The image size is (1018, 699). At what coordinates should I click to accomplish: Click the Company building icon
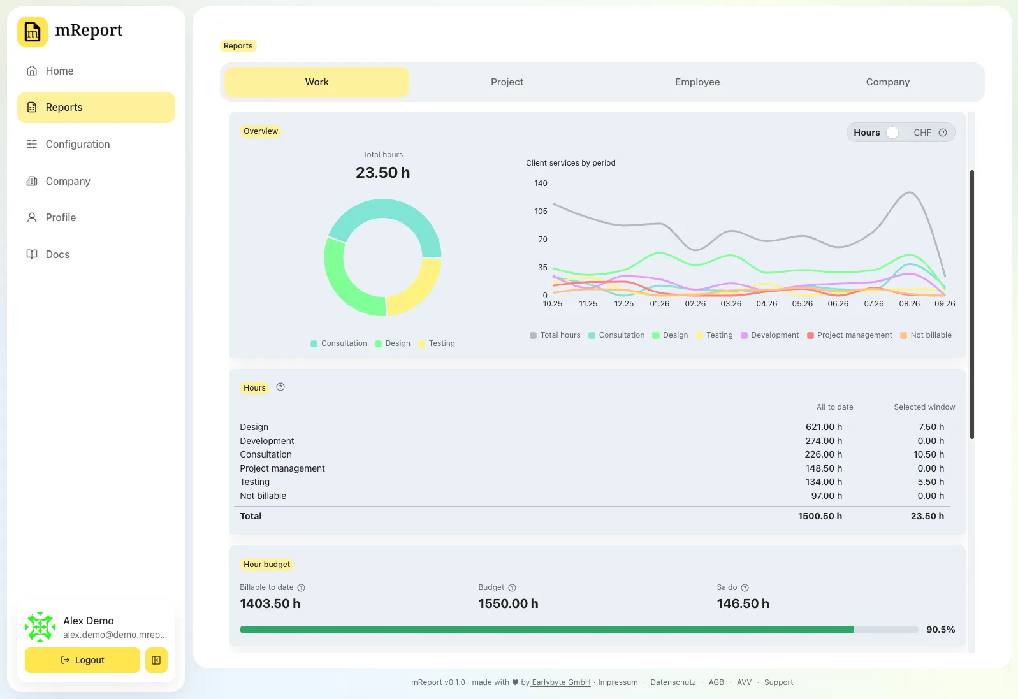point(32,181)
